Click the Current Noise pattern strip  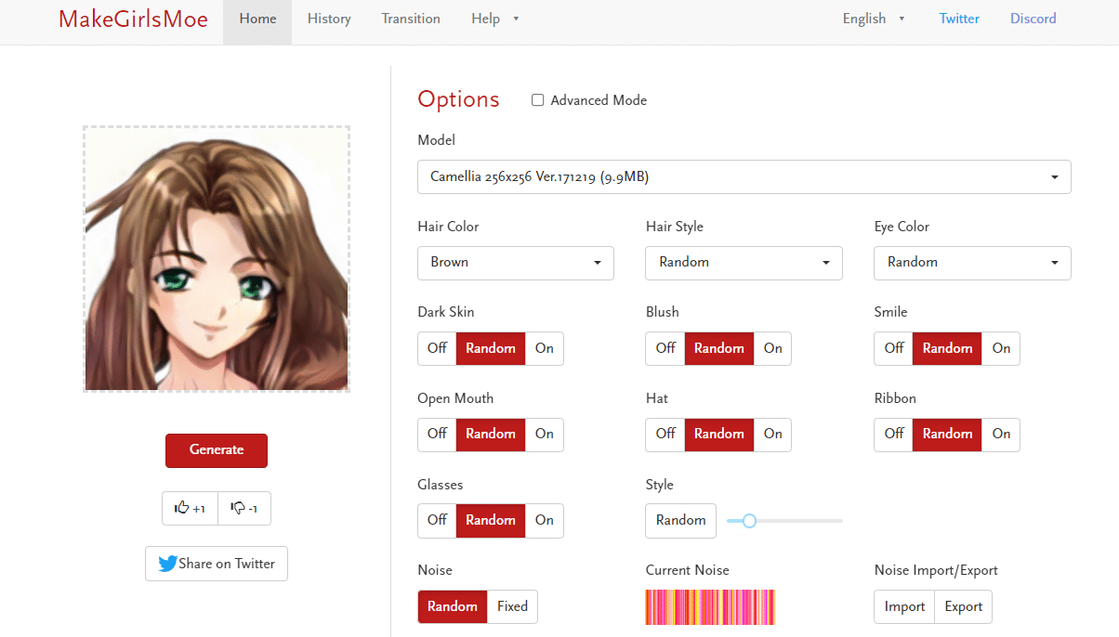point(710,606)
